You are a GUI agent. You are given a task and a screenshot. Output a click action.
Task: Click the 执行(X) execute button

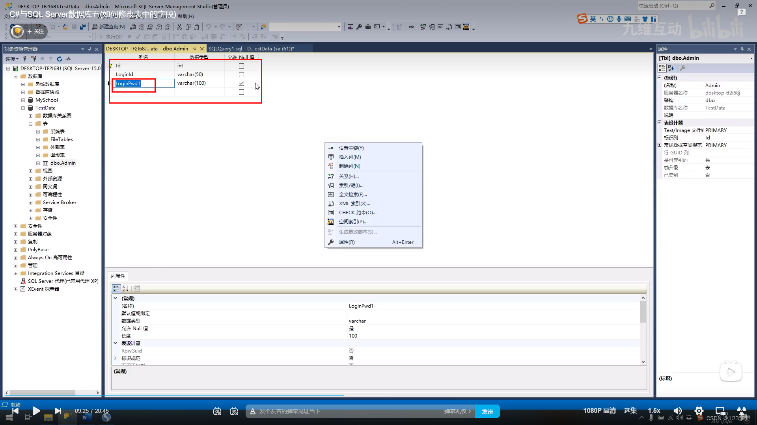click(110, 37)
